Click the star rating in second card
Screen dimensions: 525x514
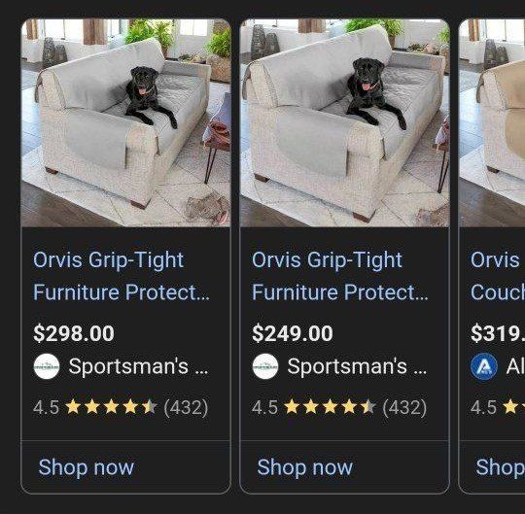click(x=330, y=407)
